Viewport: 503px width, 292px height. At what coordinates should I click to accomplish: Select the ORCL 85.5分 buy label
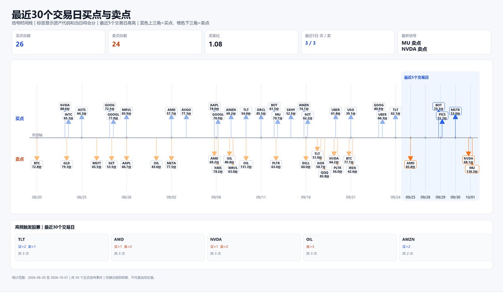coord(261,112)
